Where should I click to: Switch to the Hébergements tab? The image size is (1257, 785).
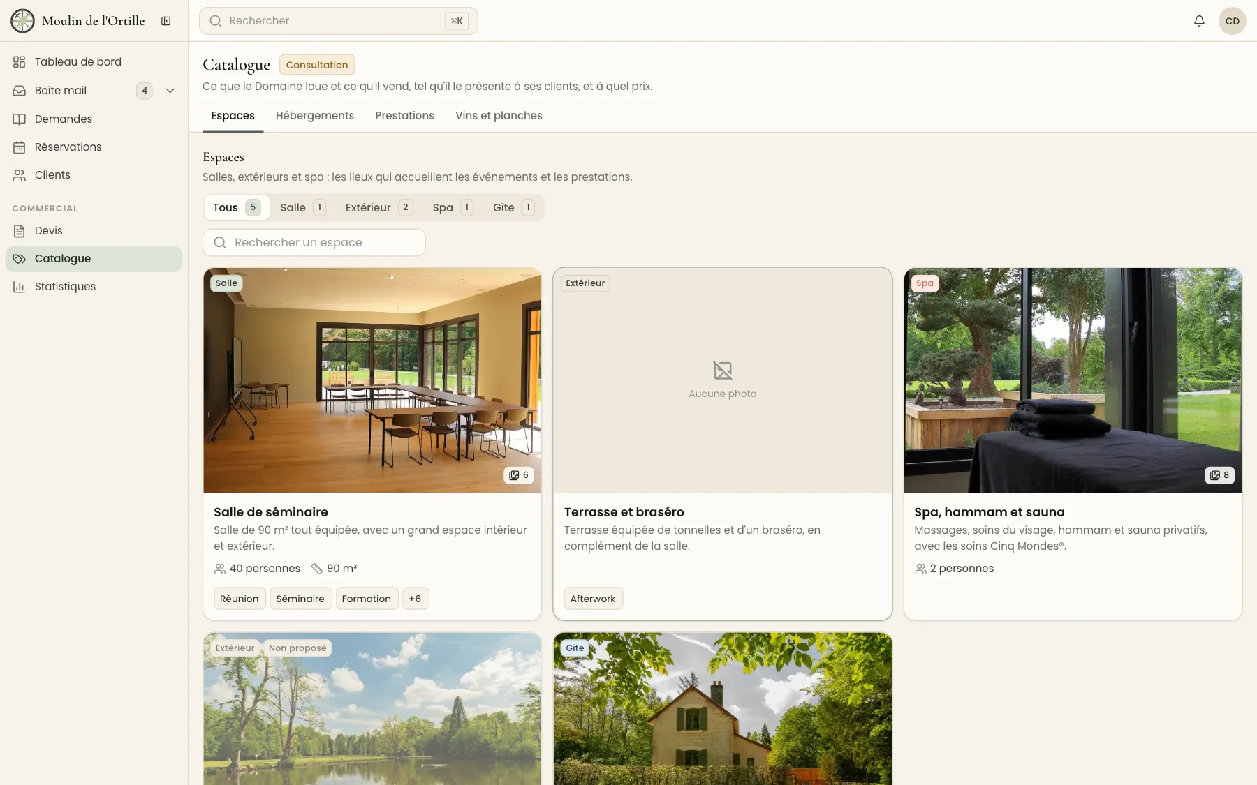(315, 116)
